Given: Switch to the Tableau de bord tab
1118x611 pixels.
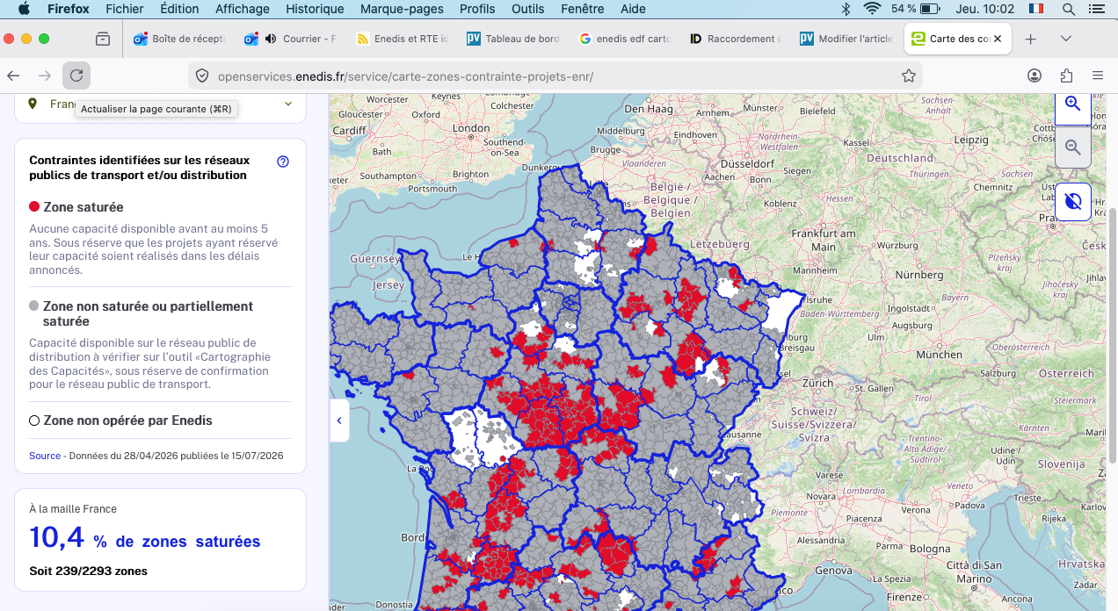Looking at the screenshot, I should (x=512, y=39).
